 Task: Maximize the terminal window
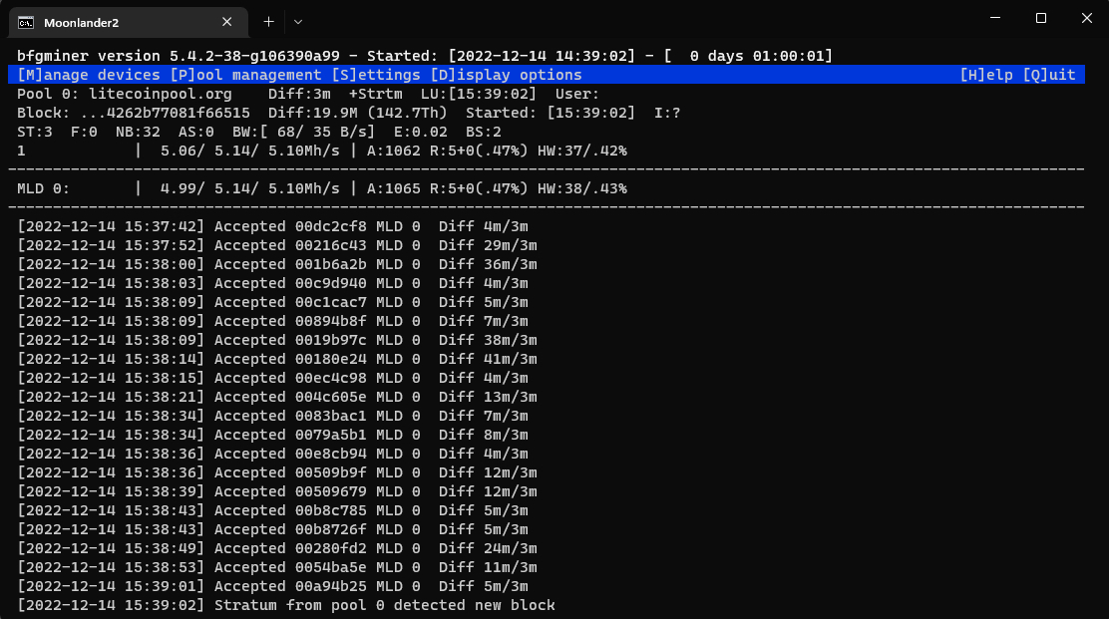tap(1041, 18)
